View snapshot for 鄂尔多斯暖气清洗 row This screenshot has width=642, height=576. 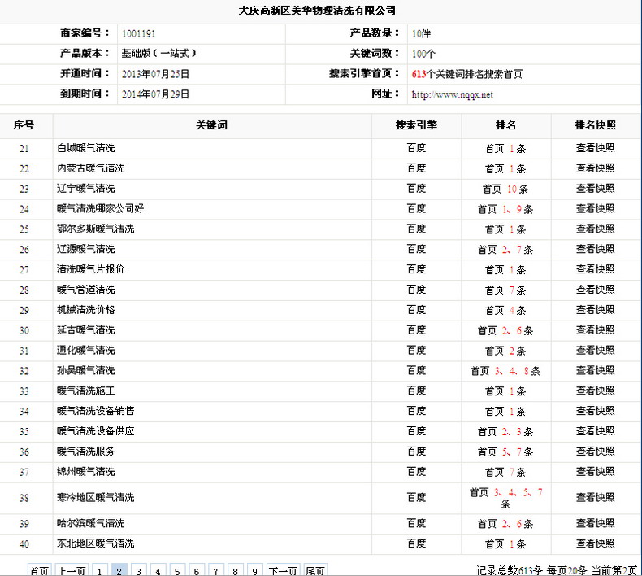(x=596, y=229)
